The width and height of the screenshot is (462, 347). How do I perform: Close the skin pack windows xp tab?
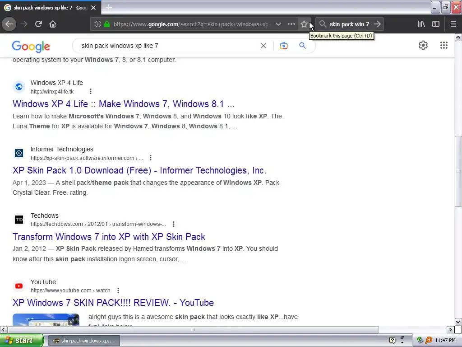(93, 8)
